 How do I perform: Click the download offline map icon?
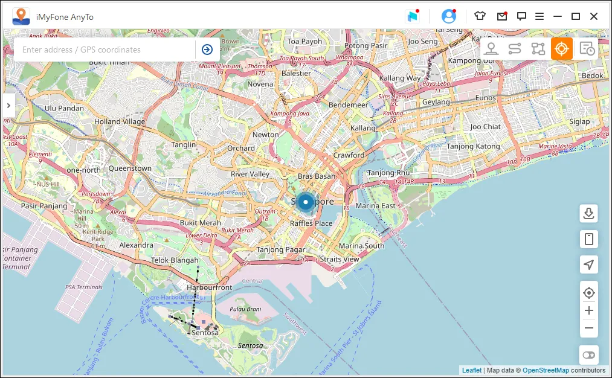pos(588,213)
